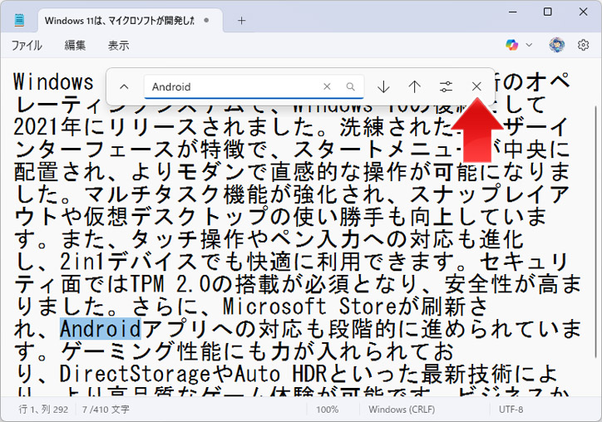The height and width of the screenshot is (422, 602).
Task: Focus the find input field containing Android
Action: coord(254,86)
